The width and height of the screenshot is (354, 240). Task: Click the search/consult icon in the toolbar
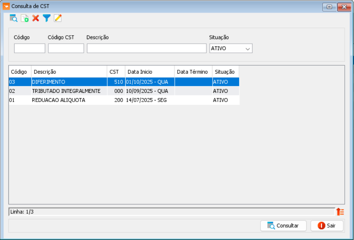click(14, 18)
